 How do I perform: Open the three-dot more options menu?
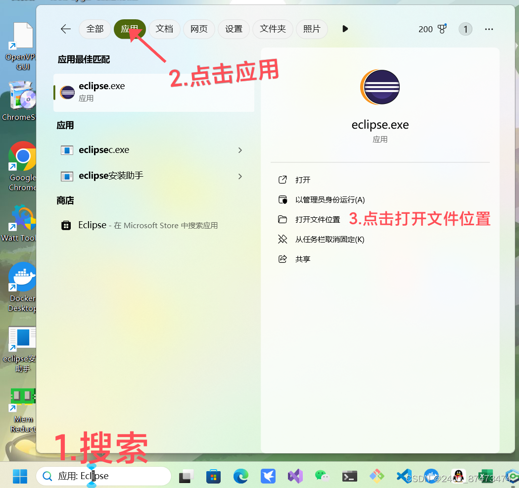coord(489,29)
